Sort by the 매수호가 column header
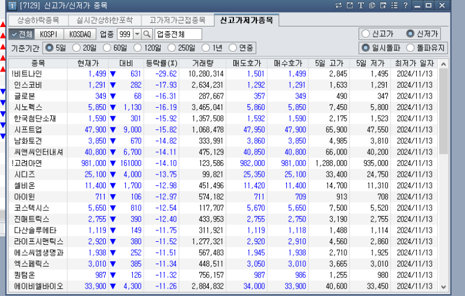Screen dimensions: 465x296 pos(288,63)
